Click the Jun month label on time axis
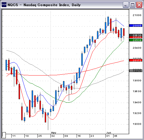This screenshot has width=144, height=140. pos(109,133)
